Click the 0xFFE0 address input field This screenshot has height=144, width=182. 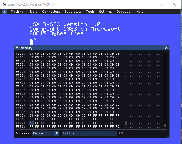89,133
